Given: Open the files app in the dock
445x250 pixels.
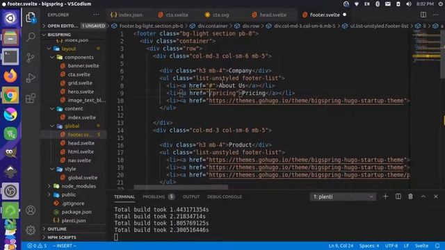Looking at the screenshot, I should tap(10, 37).
